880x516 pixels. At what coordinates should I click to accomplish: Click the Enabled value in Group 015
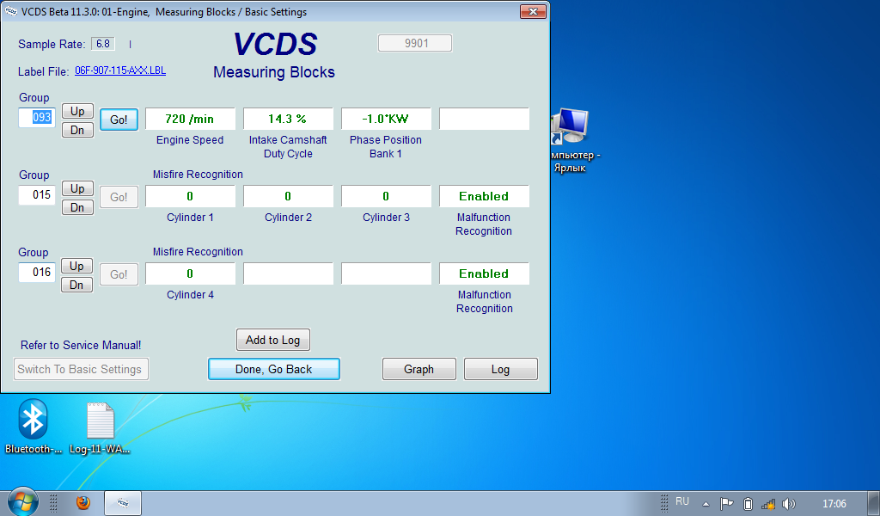click(x=485, y=196)
